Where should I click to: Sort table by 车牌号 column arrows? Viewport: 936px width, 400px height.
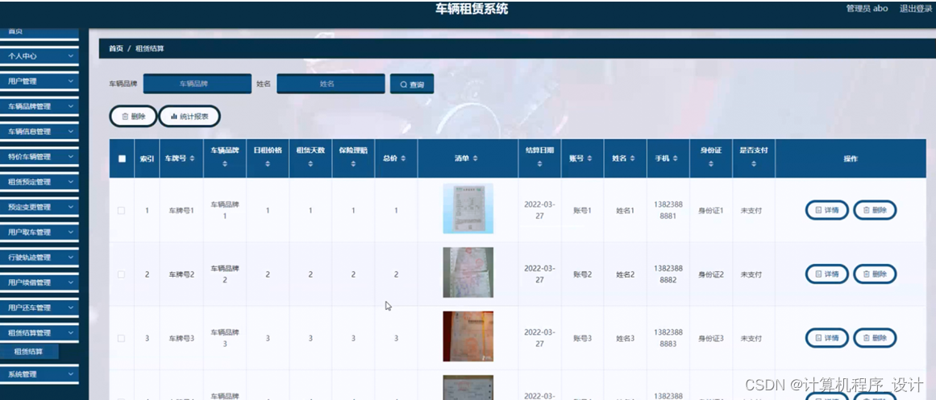[192, 159]
